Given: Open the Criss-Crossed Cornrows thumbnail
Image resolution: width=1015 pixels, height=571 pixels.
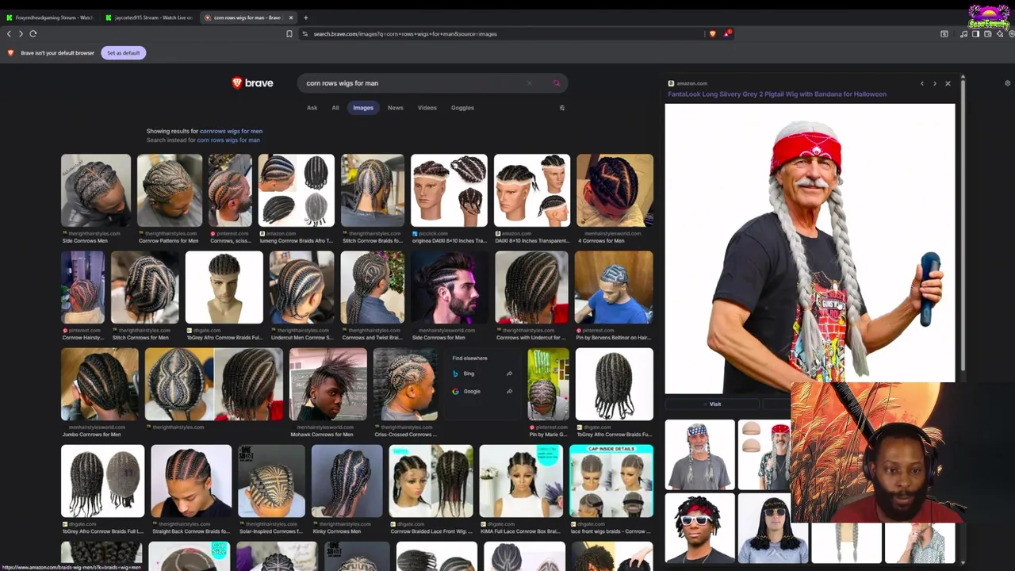Looking at the screenshot, I should pyautogui.click(x=405, y=385).
